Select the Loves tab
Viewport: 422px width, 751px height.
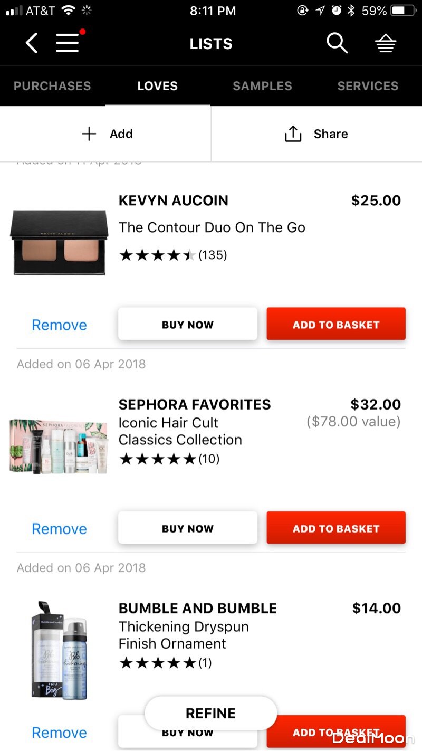[157, 86]
